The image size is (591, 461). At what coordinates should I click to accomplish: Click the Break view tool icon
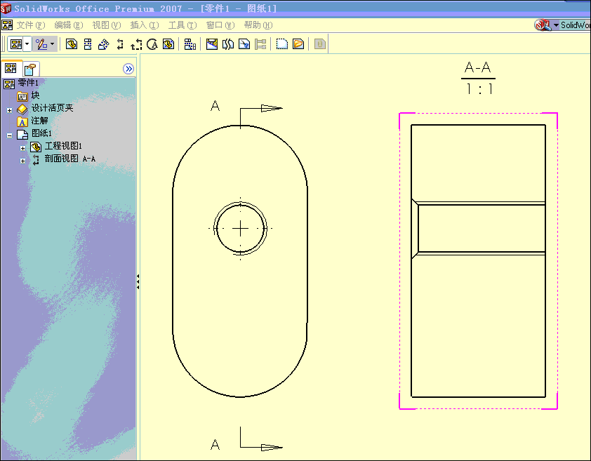[x=228, y=44]
